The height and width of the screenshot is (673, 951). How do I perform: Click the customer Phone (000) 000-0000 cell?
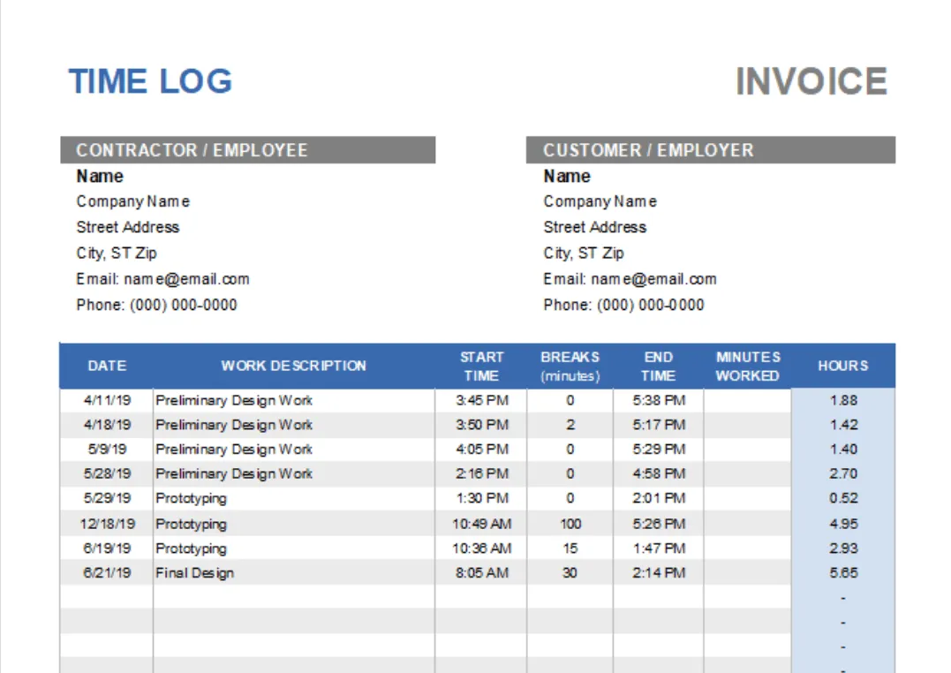pos(623,305)
